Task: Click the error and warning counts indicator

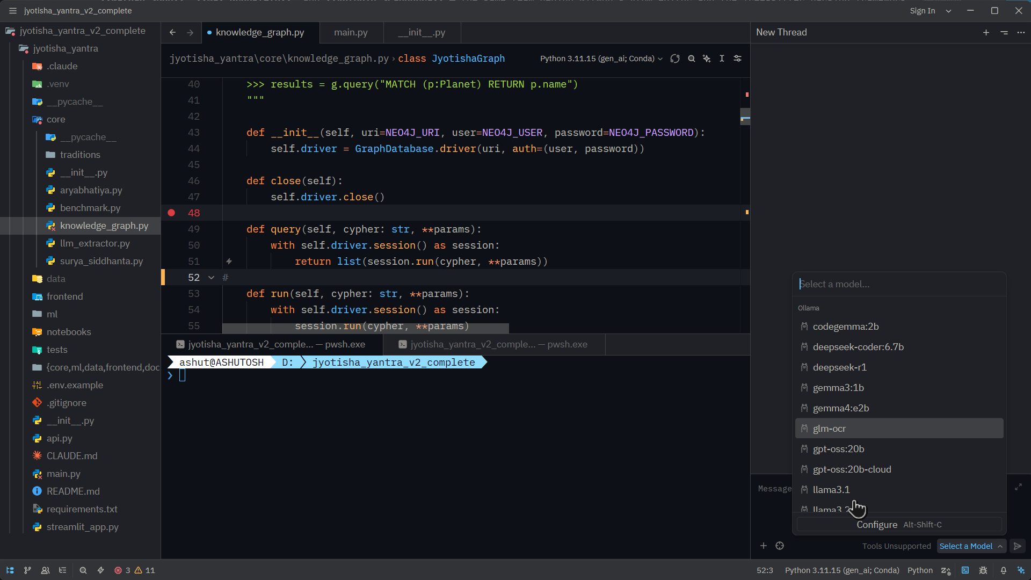Action: coord(134,570)
